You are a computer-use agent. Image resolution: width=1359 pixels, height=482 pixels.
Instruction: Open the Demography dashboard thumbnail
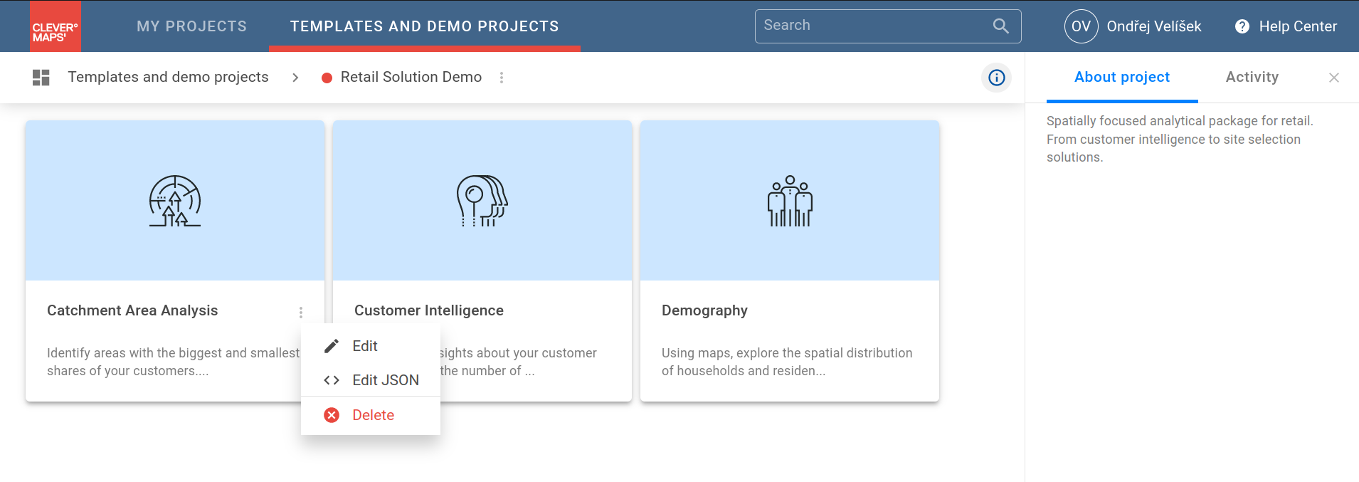pos(789,201)
